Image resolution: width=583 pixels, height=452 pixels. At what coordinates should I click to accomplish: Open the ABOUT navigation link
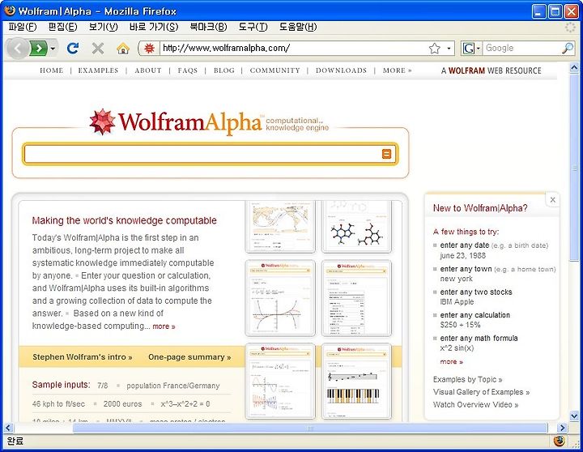148,70
